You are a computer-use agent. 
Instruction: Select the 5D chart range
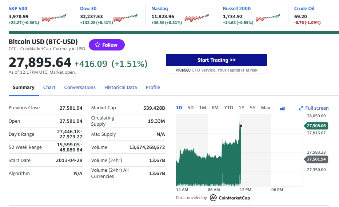pos(191,108)
